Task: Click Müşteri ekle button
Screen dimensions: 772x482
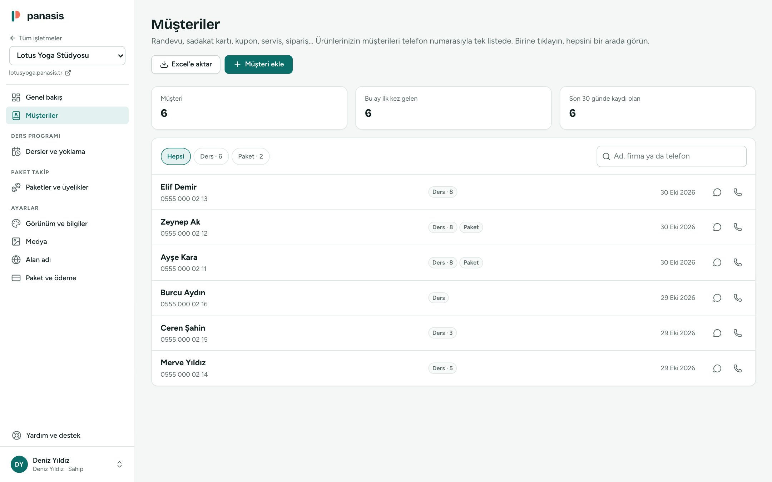Action: 258,64
